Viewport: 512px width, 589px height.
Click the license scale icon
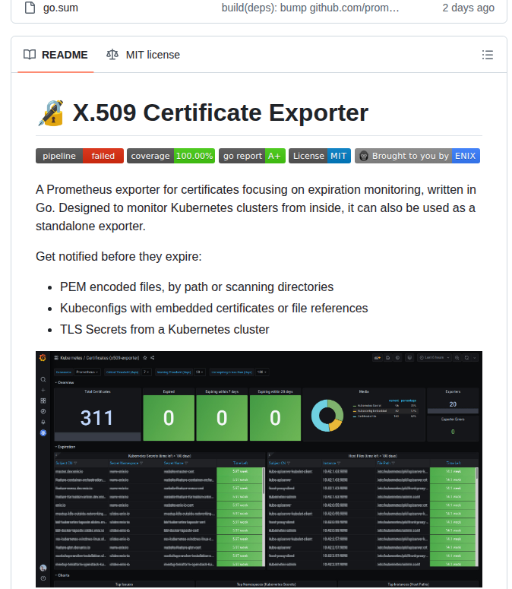pyautogui.click(x=112, y=55)
